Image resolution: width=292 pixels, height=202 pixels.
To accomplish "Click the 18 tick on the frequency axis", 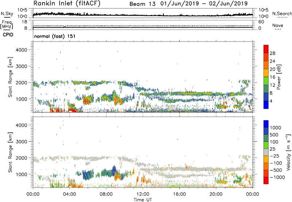I will pyautogui.click(x=24, y=22).
